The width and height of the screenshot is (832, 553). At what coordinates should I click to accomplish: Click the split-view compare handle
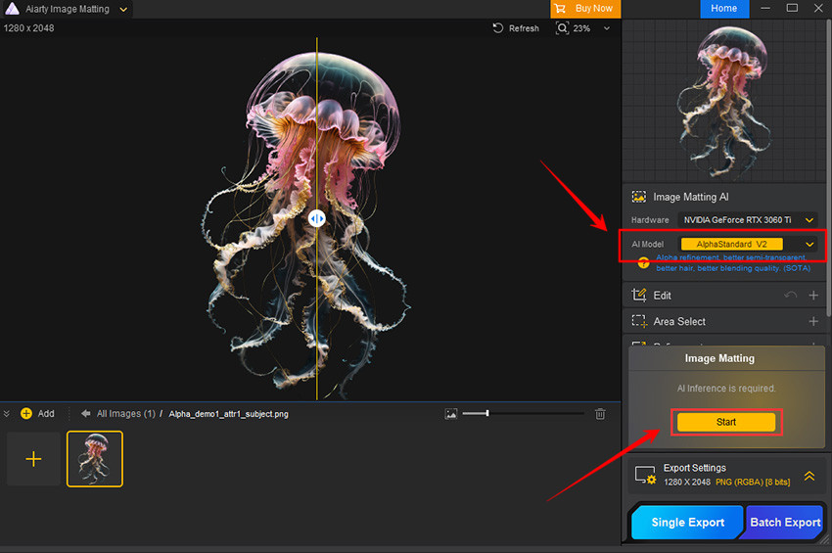click(x=316, y=218)
